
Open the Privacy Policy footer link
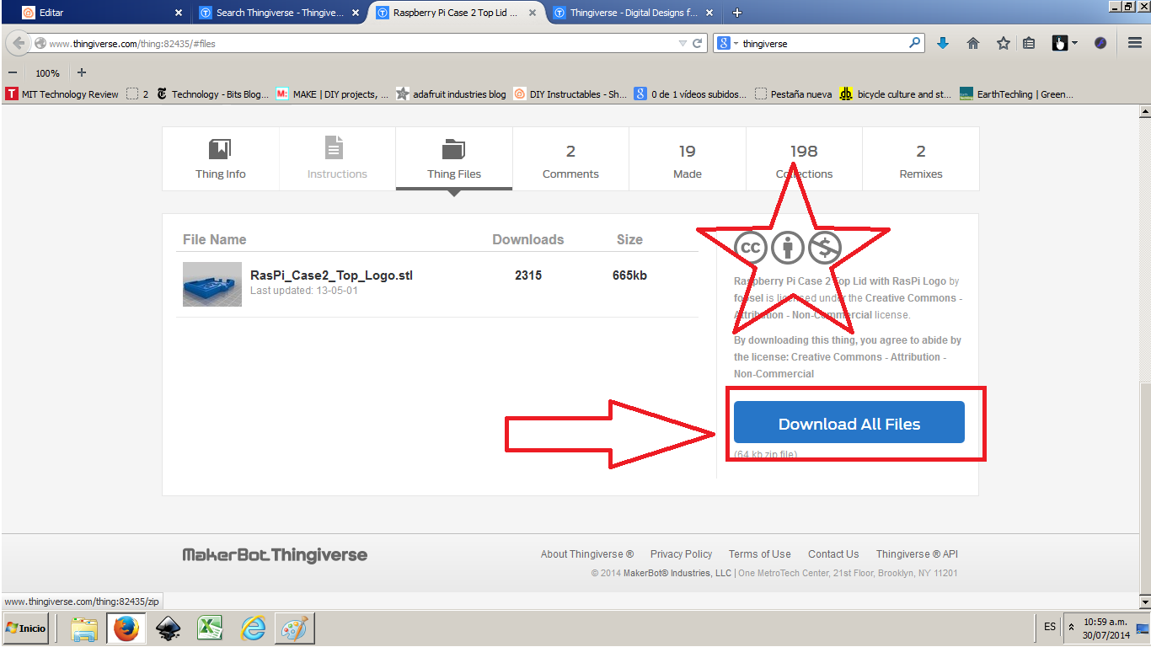681,554
